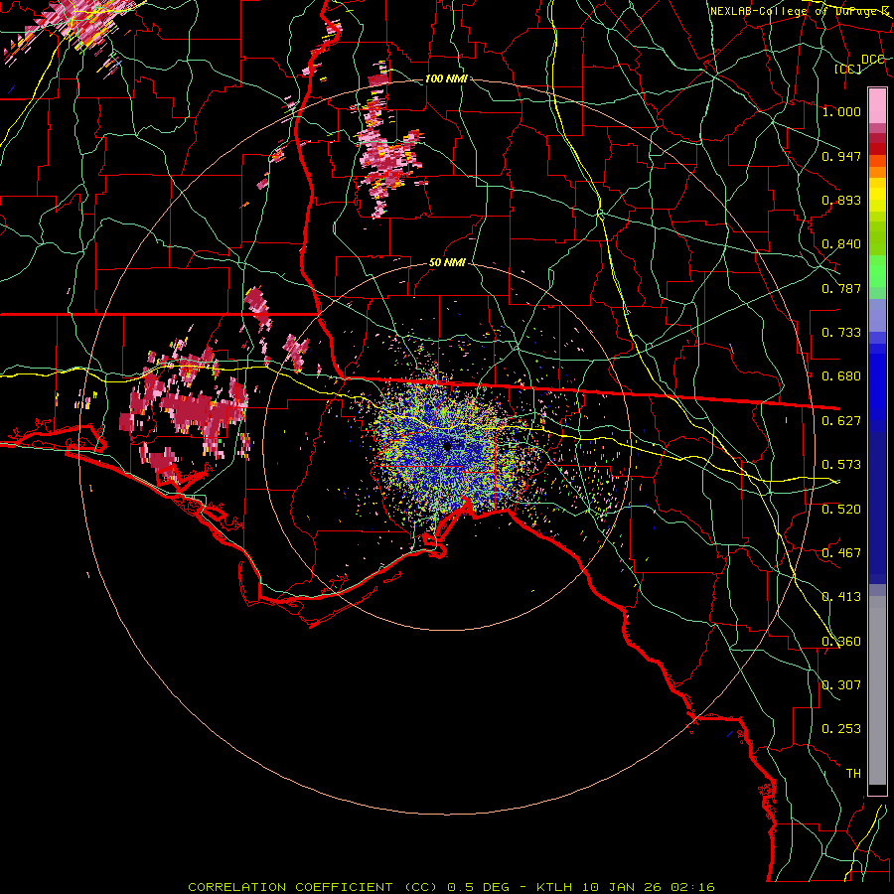894x894 pixels.
Task: Click the 02:16 timestamp in the caption
Action: (x=692, y=887)
